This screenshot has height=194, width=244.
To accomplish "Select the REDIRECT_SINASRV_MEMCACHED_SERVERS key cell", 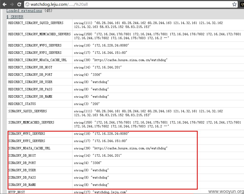I will point(39,34).
